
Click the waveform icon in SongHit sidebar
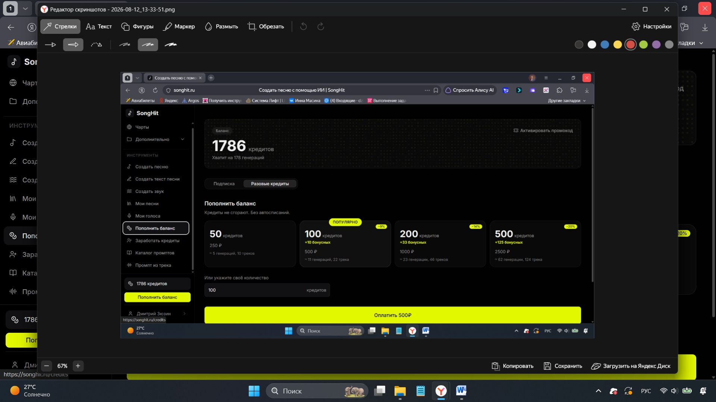pos(13,291)
